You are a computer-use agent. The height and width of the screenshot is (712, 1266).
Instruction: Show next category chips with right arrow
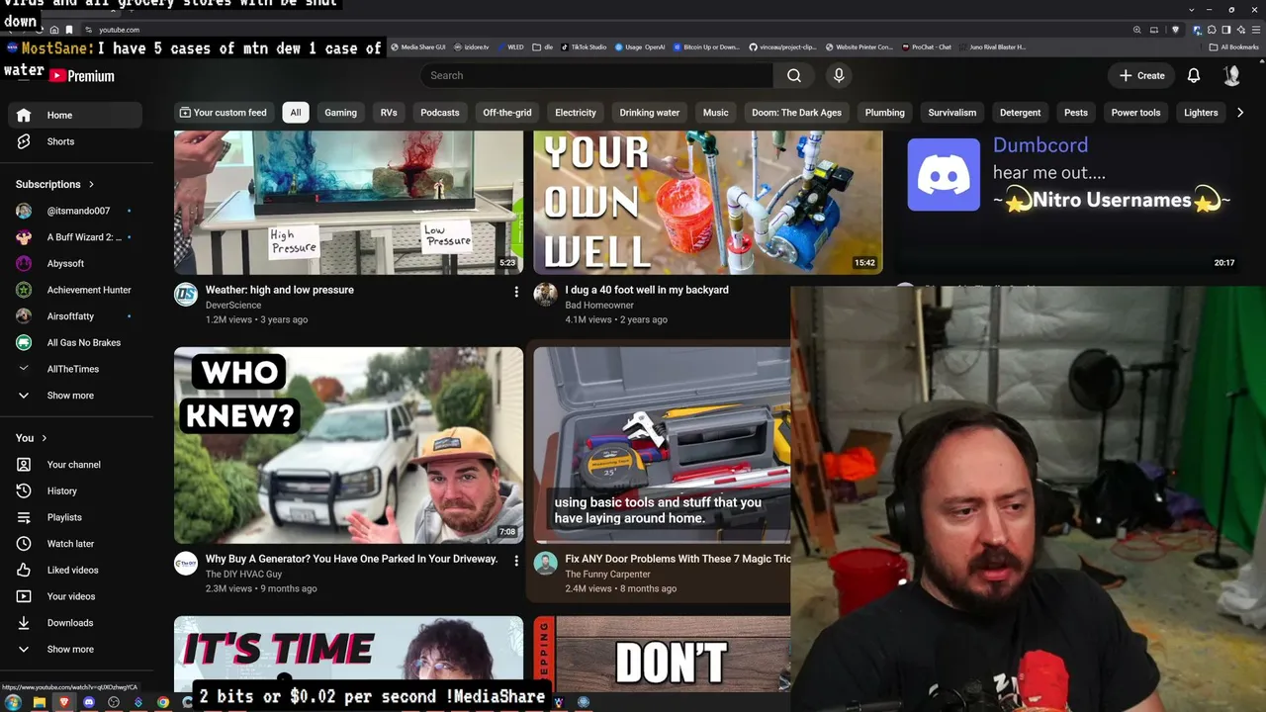coord(1240,113)
